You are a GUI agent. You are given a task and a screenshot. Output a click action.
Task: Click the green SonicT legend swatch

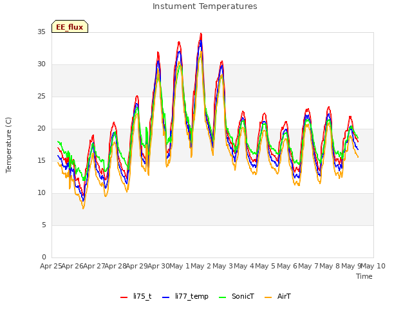point(222,297)
